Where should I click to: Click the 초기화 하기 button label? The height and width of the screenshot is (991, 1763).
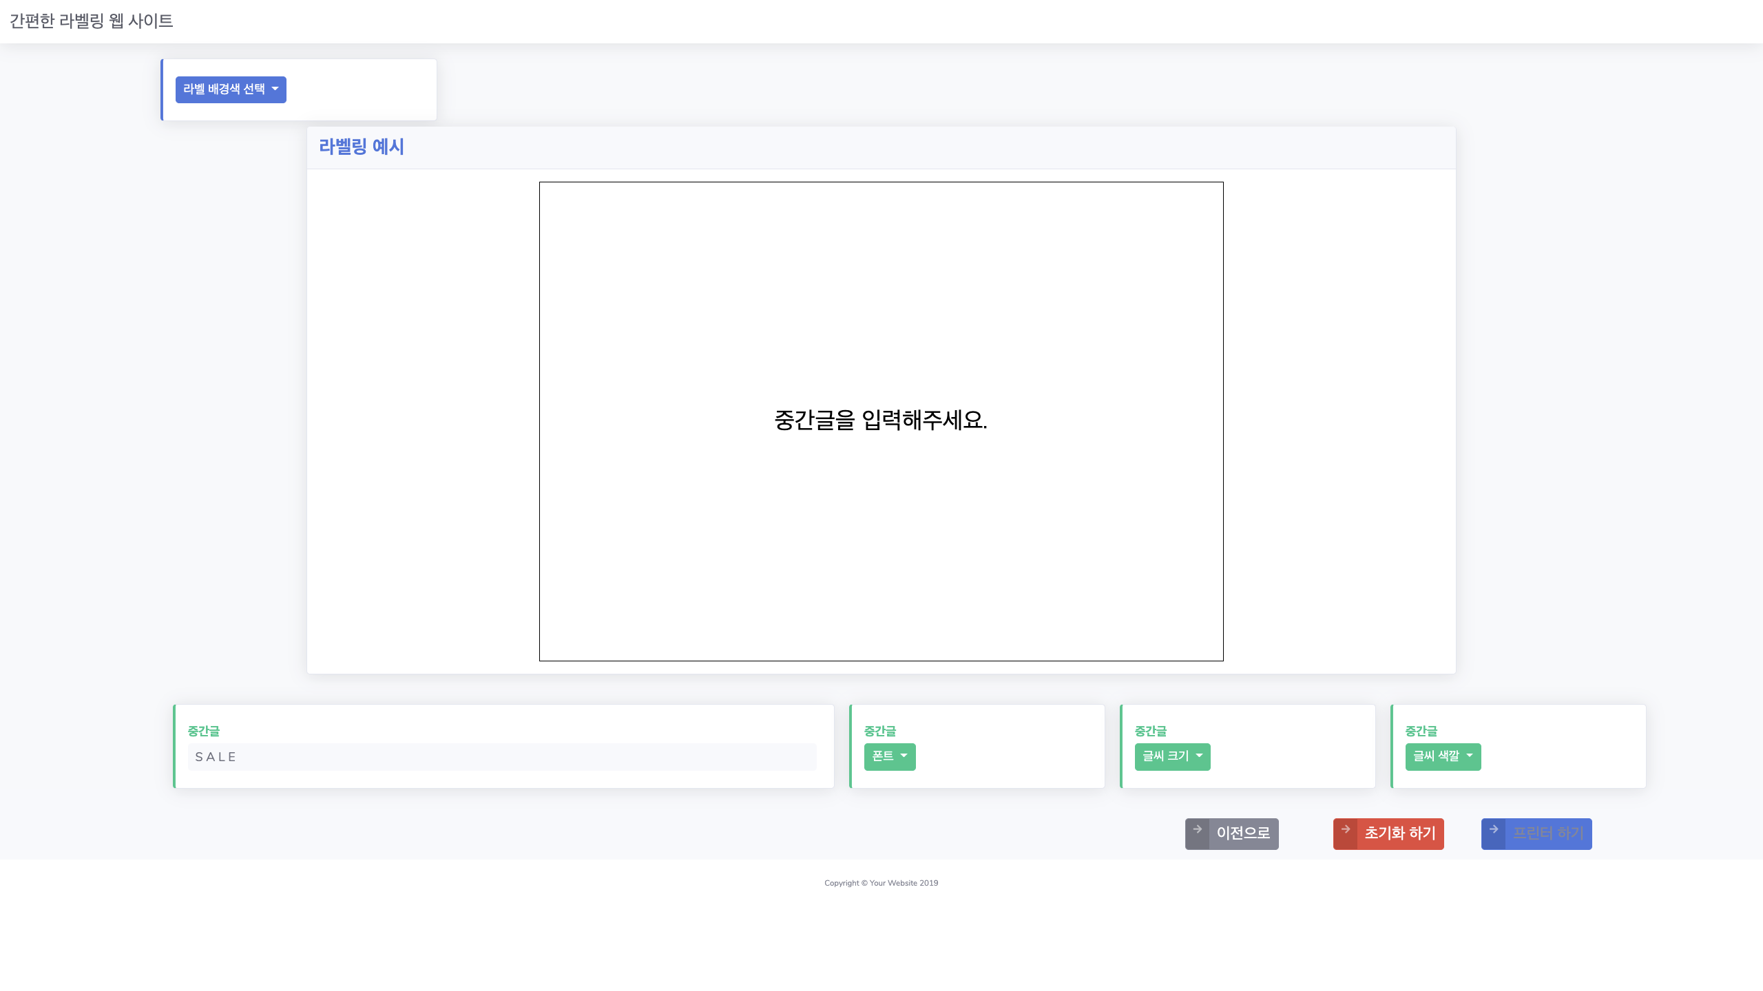(x=1400, y=833)
